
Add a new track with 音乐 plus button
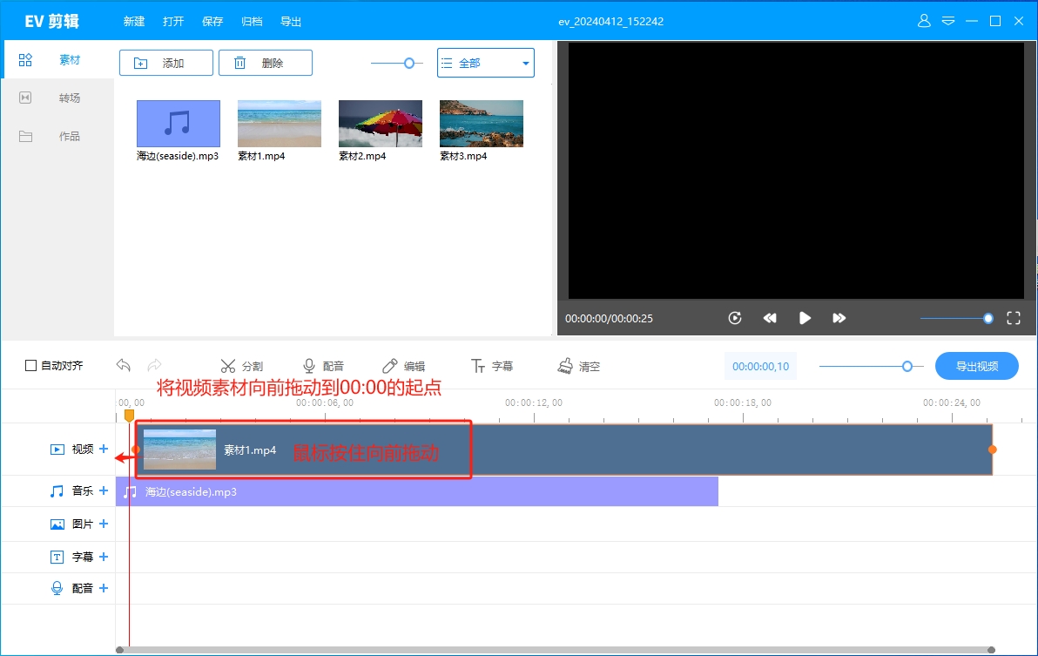[104, 490]
